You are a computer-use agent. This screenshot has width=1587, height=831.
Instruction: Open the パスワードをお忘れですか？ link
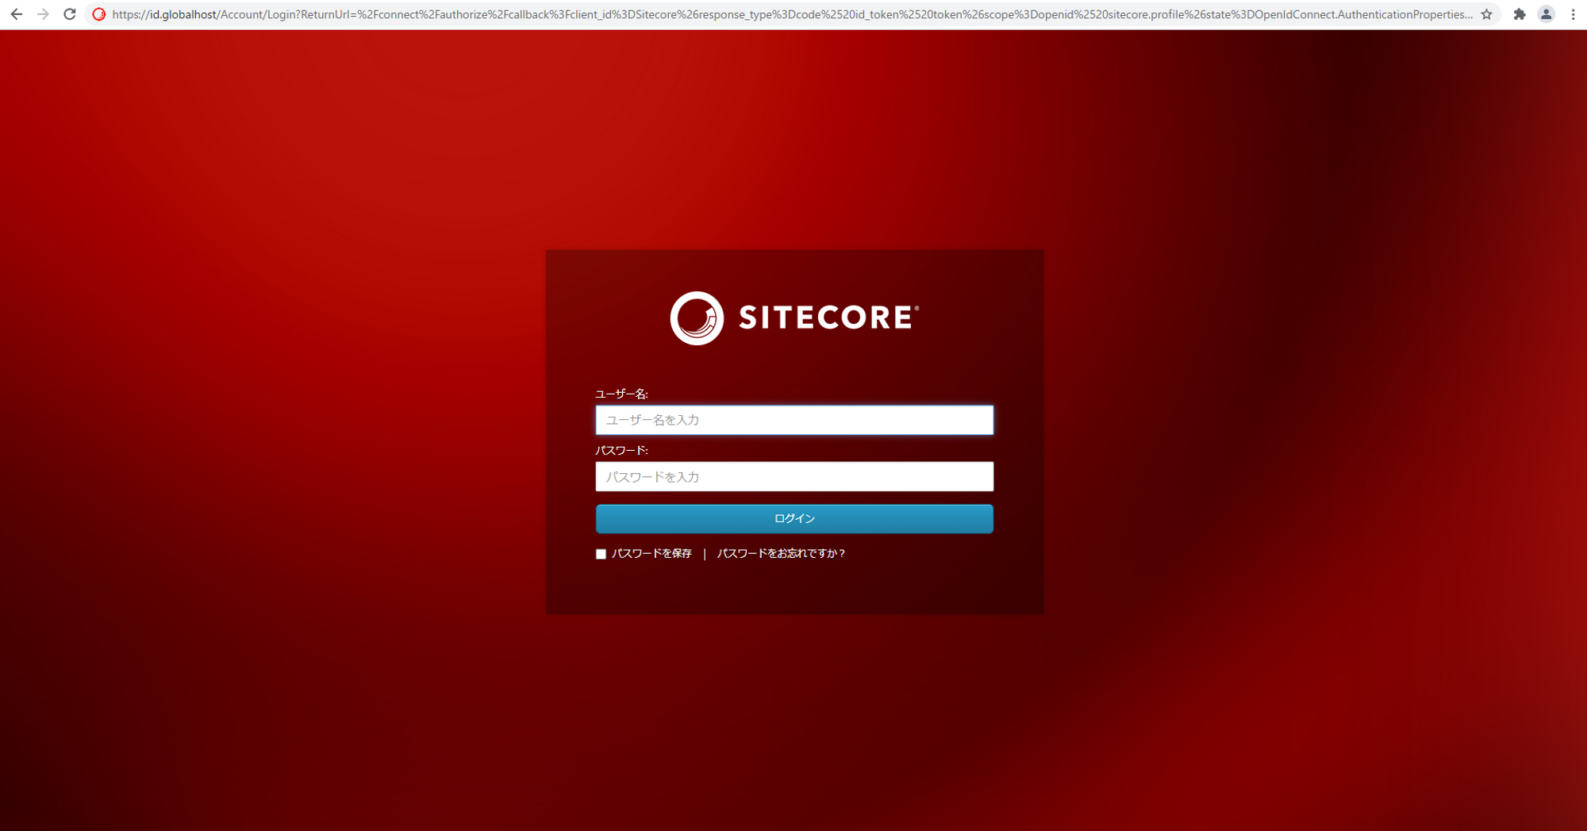[x=781, y=553]
